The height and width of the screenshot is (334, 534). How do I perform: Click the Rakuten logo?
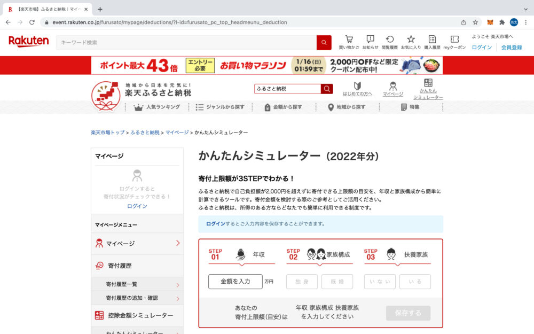(x=29, y=41)
